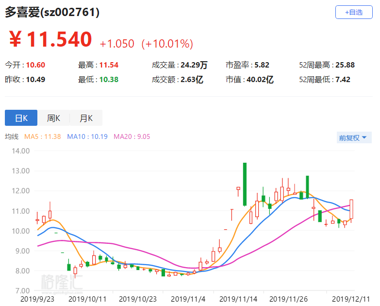Click the 昨收 value 10.49
Viewport: 380px width, 306px height.
35,80
